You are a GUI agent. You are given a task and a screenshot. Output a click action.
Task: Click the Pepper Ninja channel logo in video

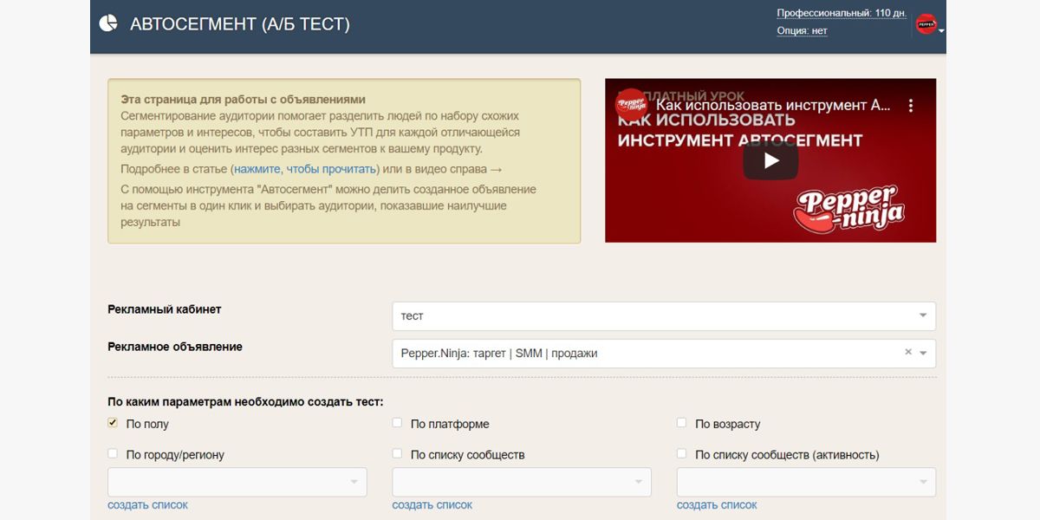630,104
